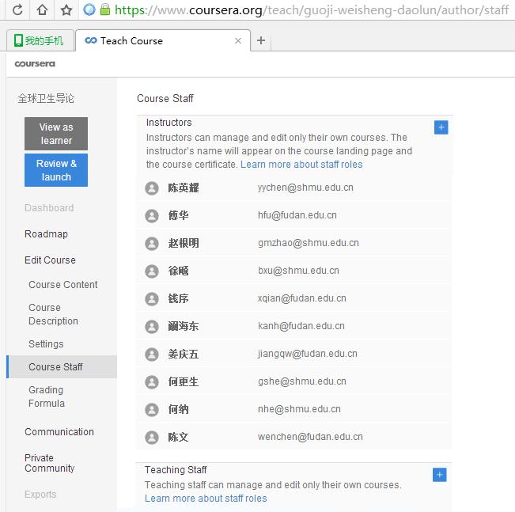Viewport: 515px width, 512px height.
Task: Click instructor name 姜庆五
Action: tap(184, 354)
